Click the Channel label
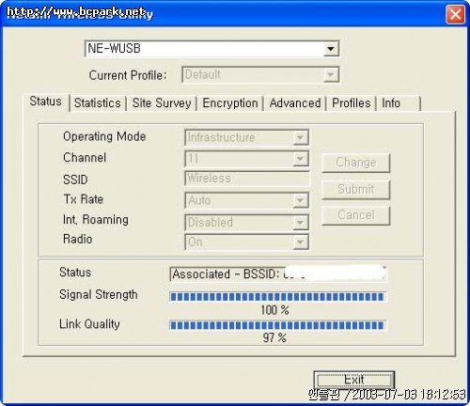470x406 pixels. click(85, 158)
